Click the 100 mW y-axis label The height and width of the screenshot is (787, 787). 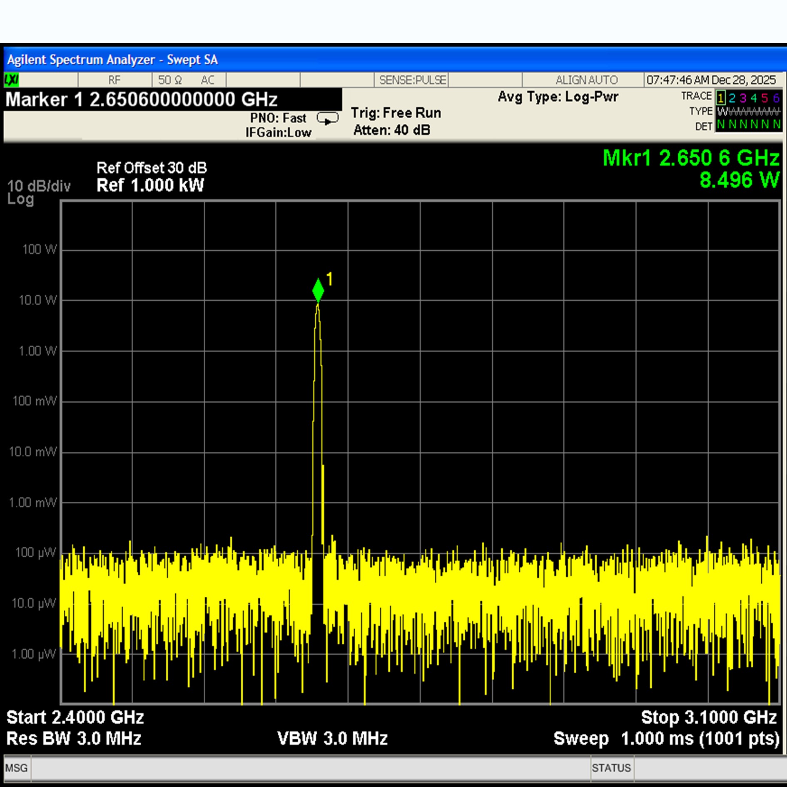pyautogui.click(x=35, y=401)
